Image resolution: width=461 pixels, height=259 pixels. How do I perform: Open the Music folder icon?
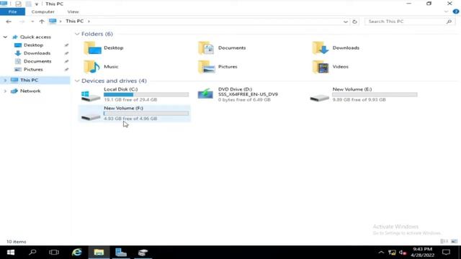91,67
